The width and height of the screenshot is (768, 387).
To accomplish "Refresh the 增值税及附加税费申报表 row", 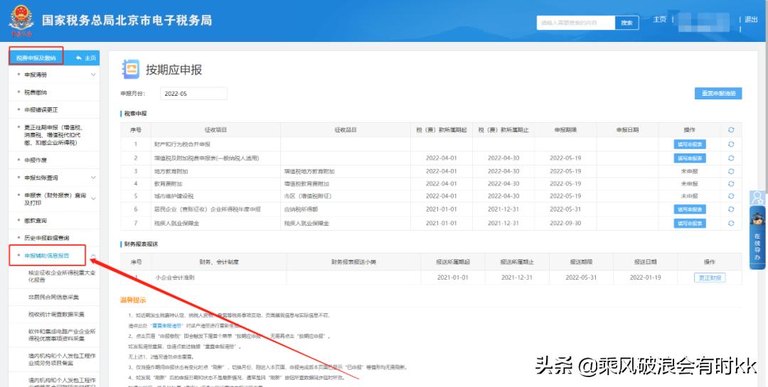I will coord(731,158).
